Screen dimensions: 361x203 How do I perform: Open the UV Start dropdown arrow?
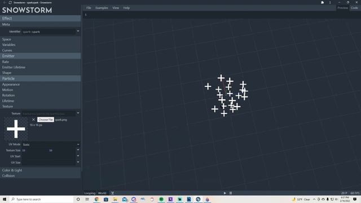point(78,156)
